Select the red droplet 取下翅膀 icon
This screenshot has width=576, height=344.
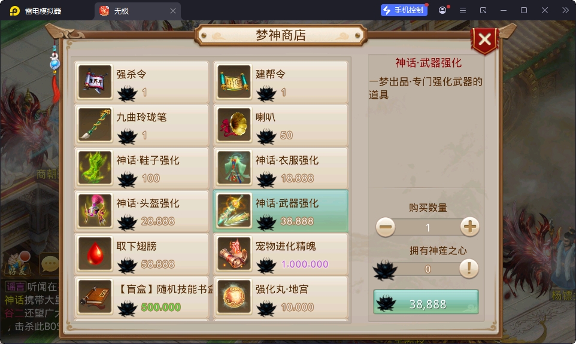click(95, 254)
